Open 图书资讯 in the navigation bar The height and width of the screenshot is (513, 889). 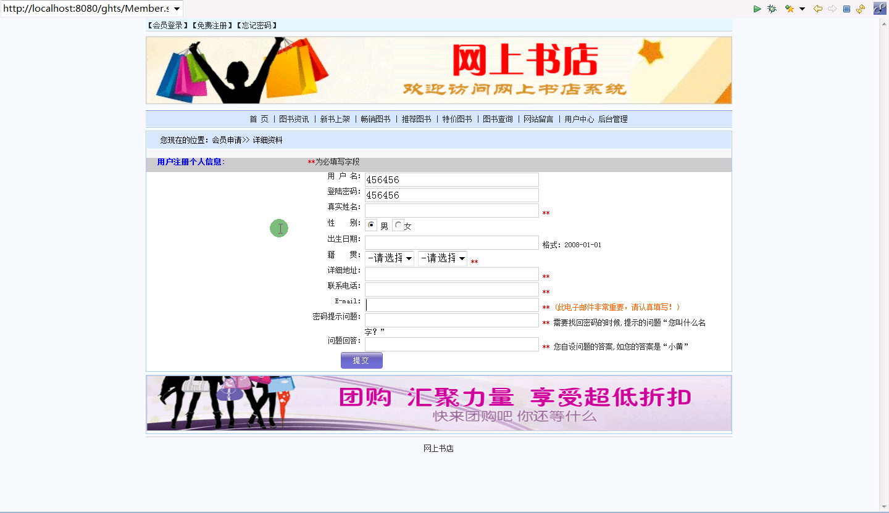[294, 119]
